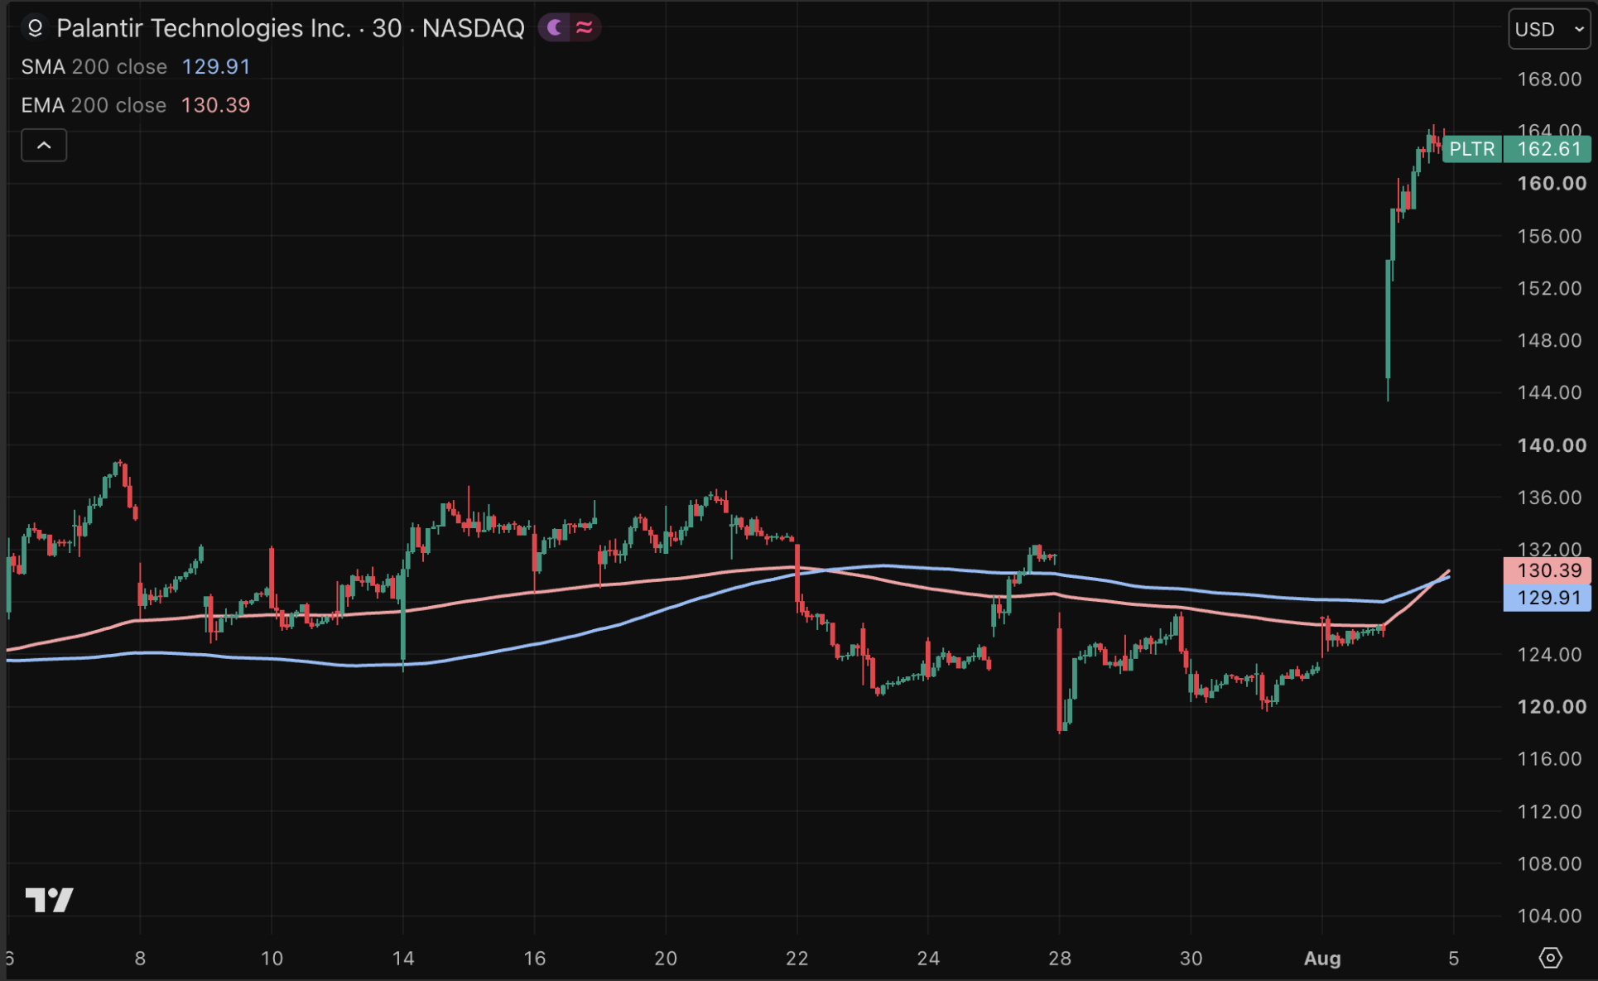Click date label 8 on time axis

tap(140, 959)
